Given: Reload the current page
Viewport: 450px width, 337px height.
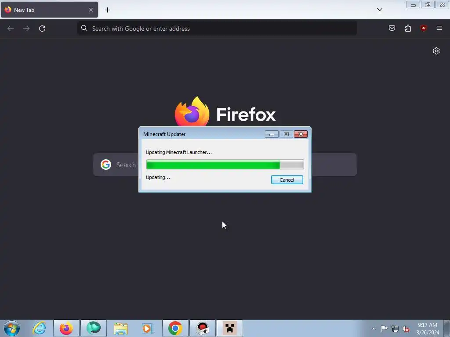Looking at the screenshot, I should point(42,29).
